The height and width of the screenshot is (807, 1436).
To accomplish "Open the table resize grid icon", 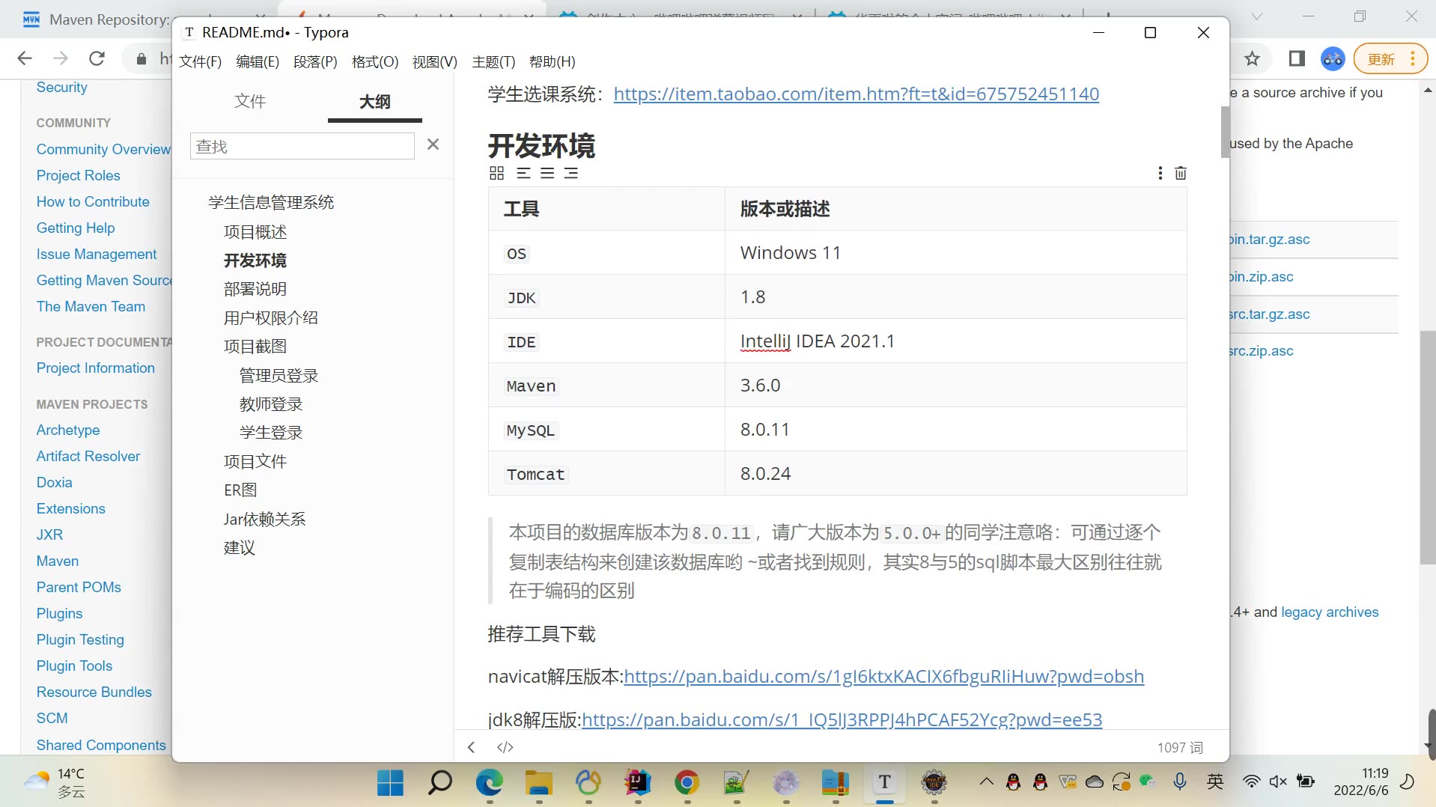I will click(496, 174).
